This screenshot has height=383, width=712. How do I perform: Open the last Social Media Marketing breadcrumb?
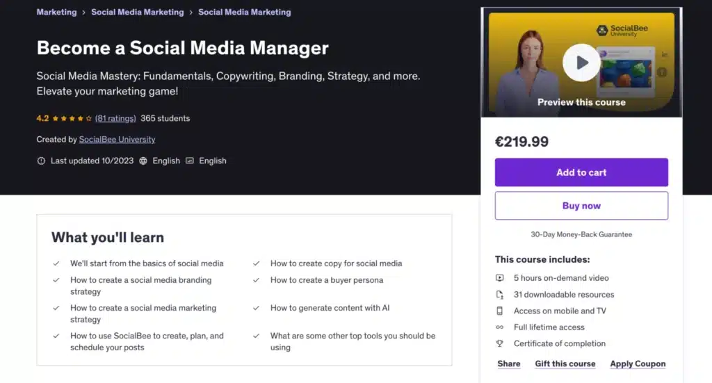pos(244,13)
